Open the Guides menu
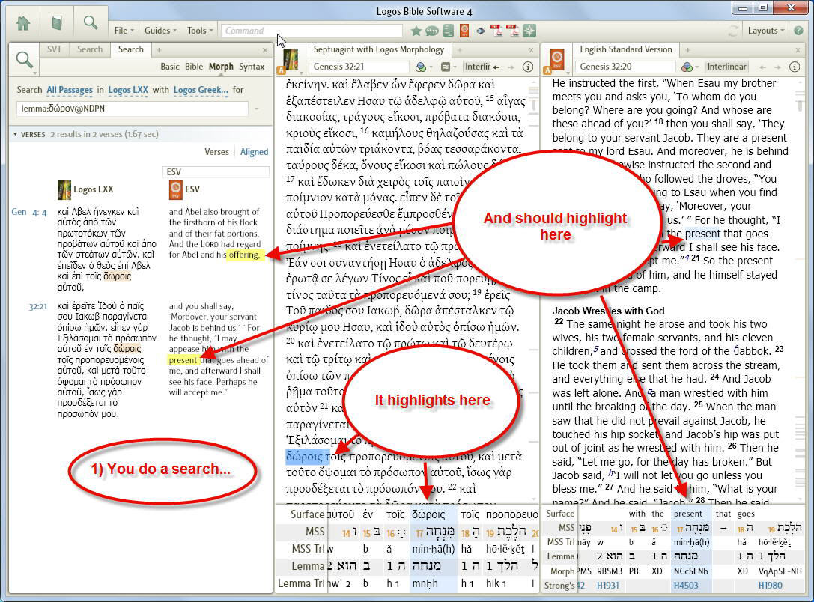 [160, 31]
